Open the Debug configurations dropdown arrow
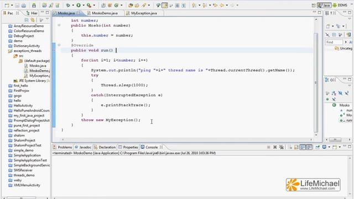This screenshot has height=199, width=354. (73, 5)
